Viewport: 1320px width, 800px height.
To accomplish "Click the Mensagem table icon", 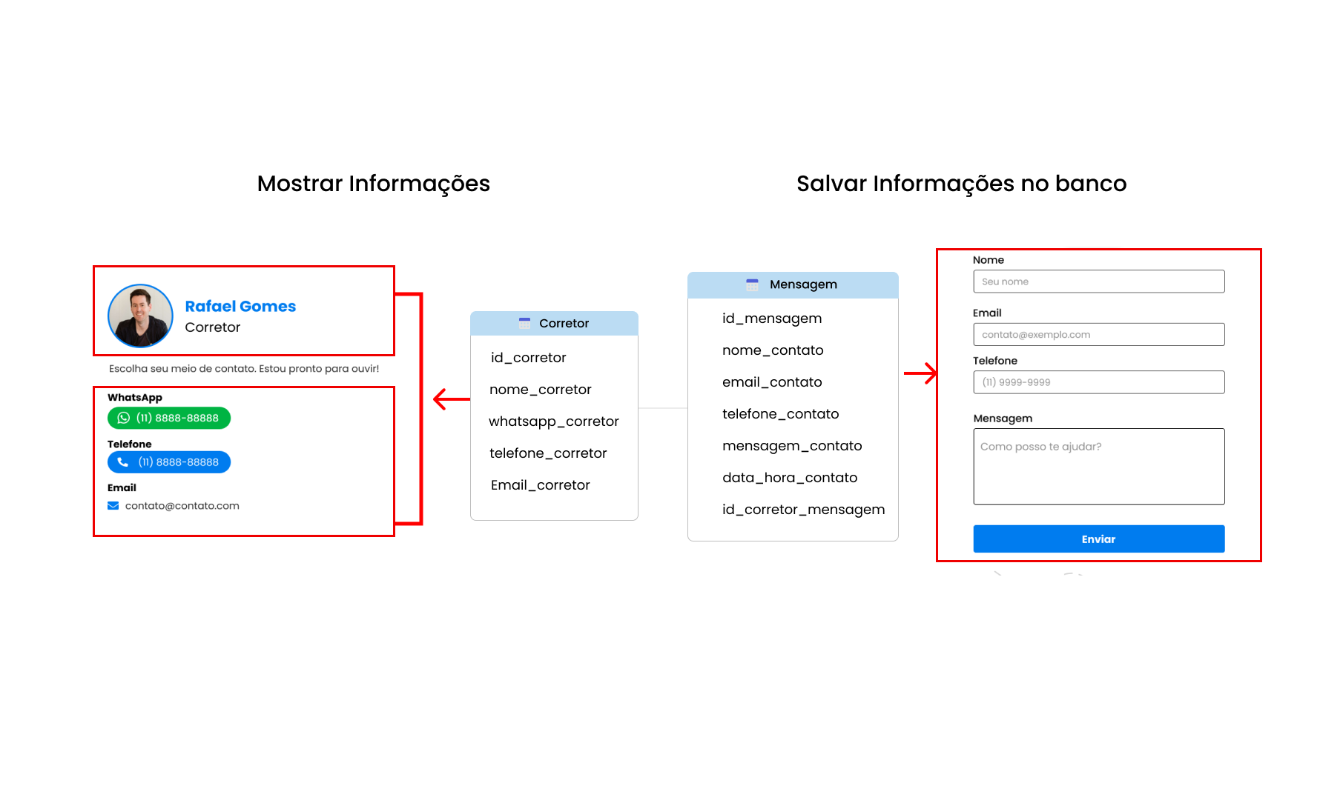I will click(x=752, y=284).
